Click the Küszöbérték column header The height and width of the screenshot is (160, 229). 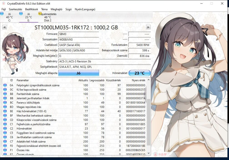click(x=113, y=80)
